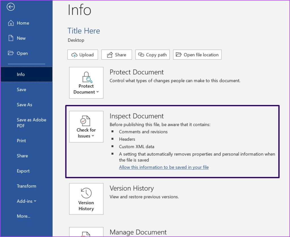
Task: Click the Share arrow icon
Action: (x=110, y=55)
